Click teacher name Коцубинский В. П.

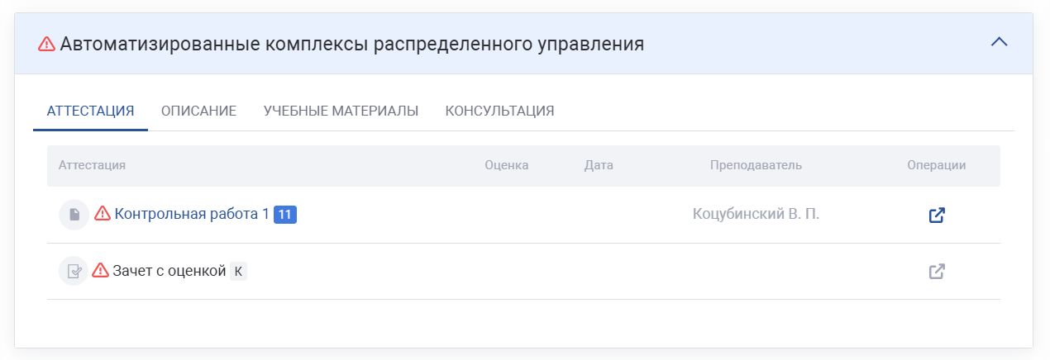pyautogui.click(x=756, y=214)
